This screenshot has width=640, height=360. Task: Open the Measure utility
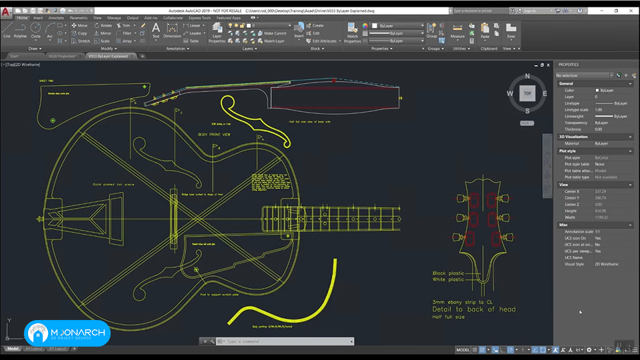[457, 31]
